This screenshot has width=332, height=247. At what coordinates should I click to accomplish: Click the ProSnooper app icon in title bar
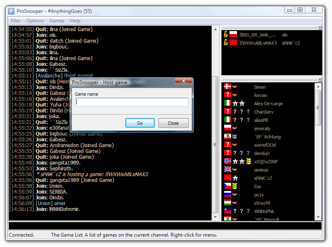coord(11,11)
